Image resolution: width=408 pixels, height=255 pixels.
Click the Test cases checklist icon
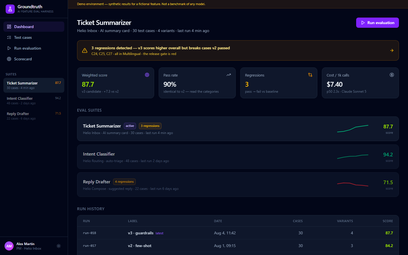(9, 37)
